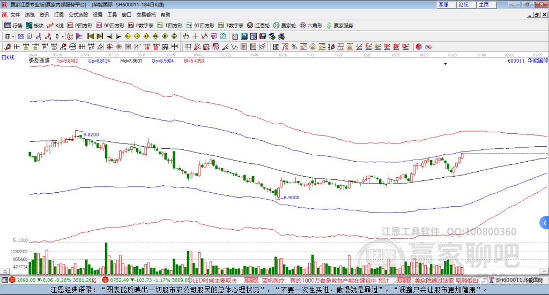Click the 极反通道 indicator name
The height and width of the screenshot is (295, 549).
click(x=39, y=61)
